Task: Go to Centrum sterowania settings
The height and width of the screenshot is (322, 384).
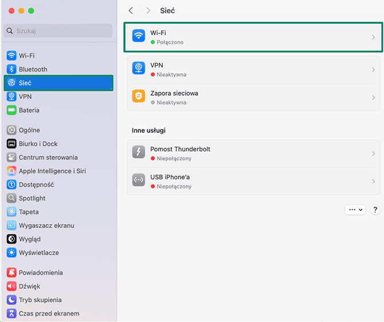Action: pos(48,158)
